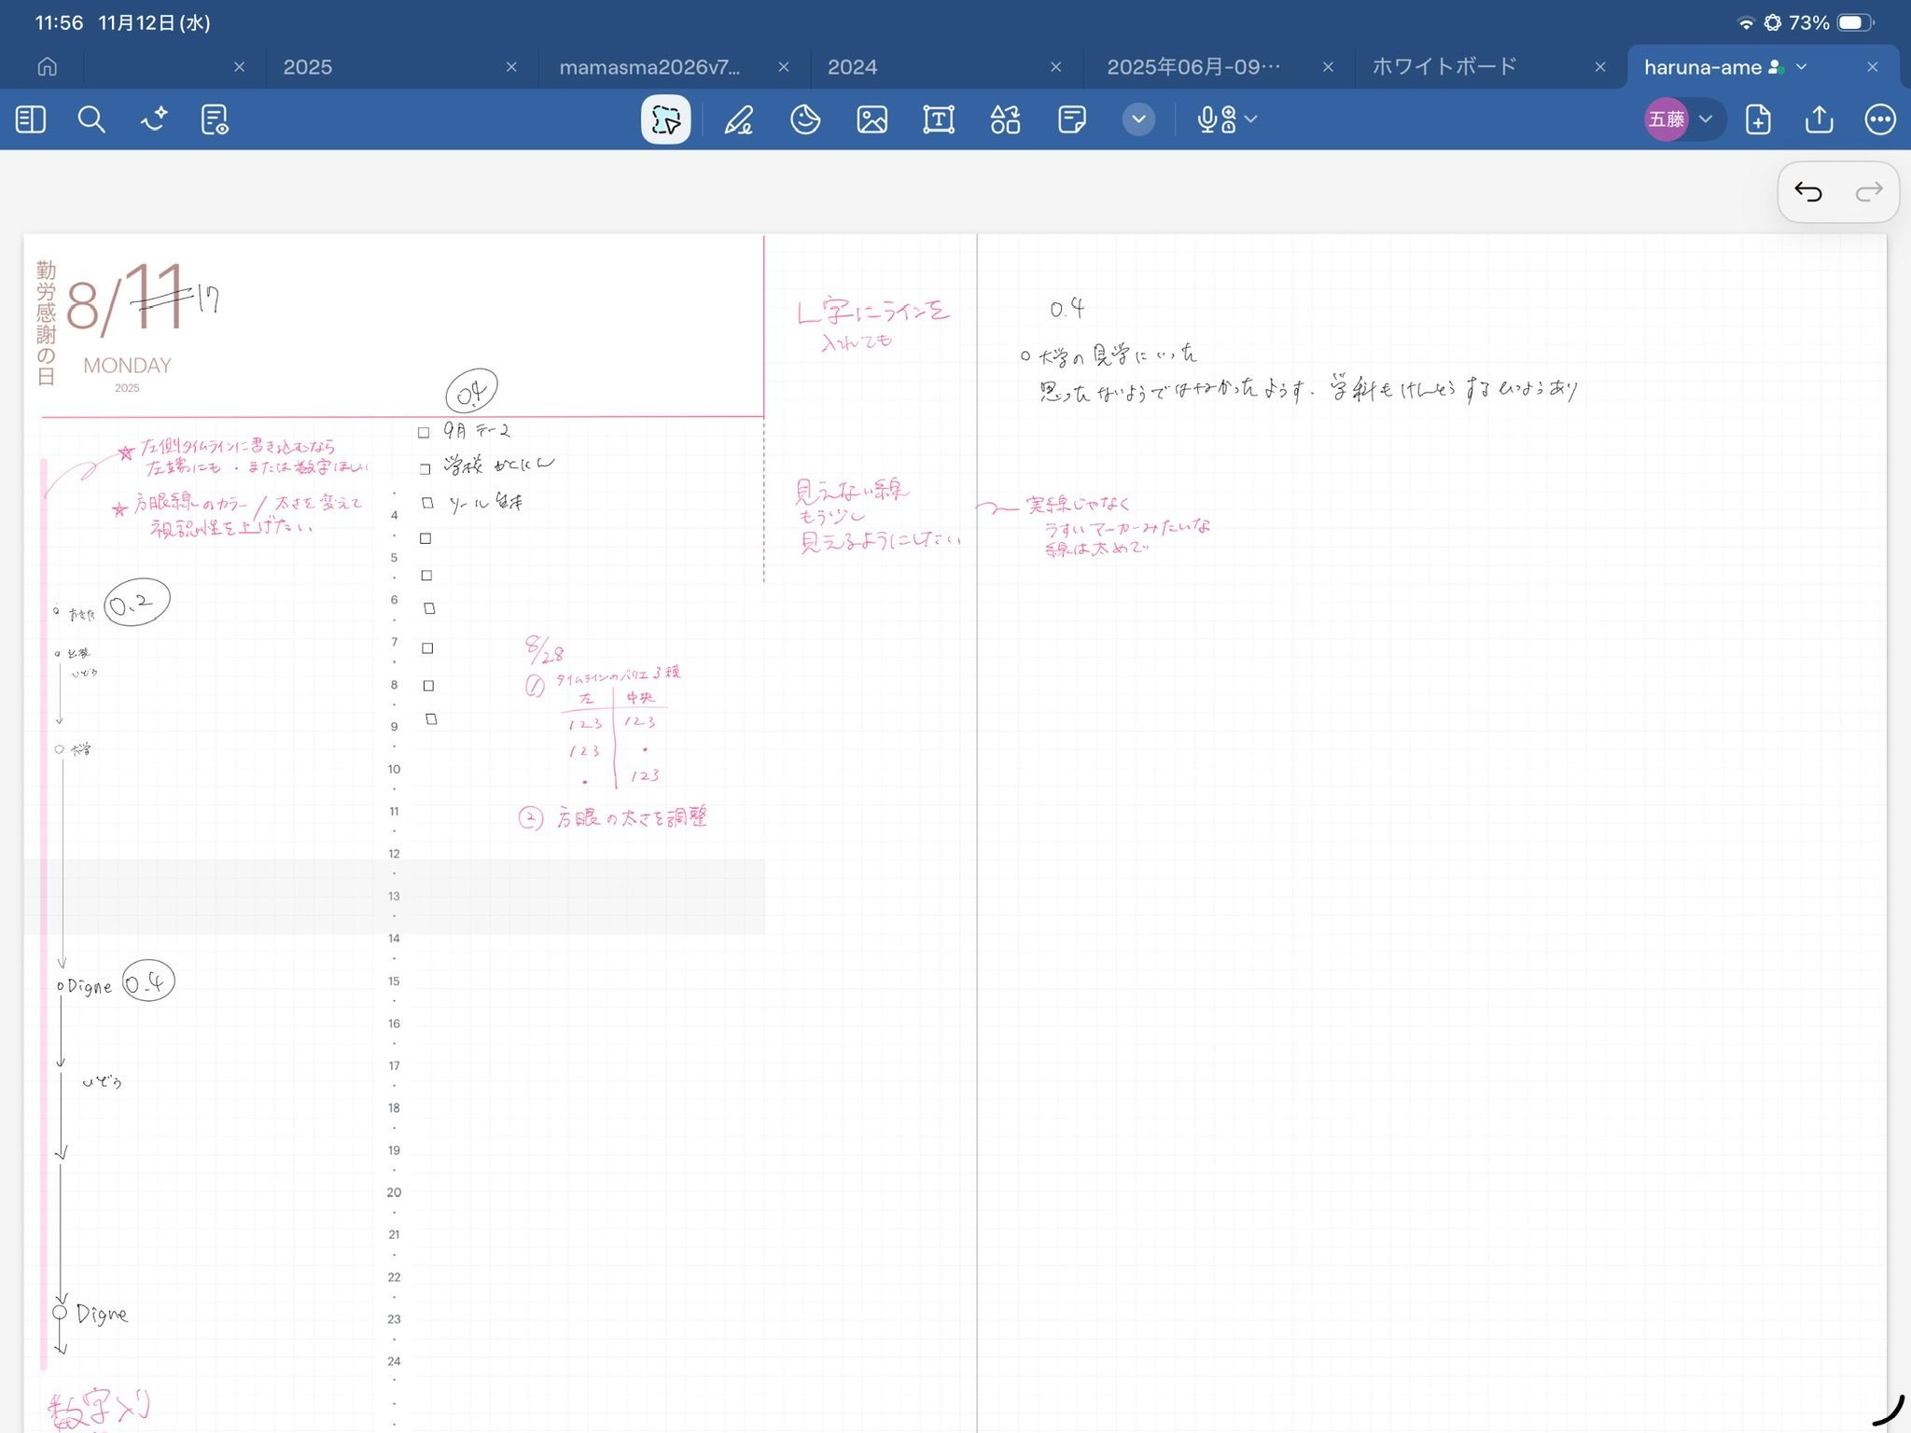Check the 9月 テーマ checkbox
This screenshot has height=1433, width=1911.
424,432
